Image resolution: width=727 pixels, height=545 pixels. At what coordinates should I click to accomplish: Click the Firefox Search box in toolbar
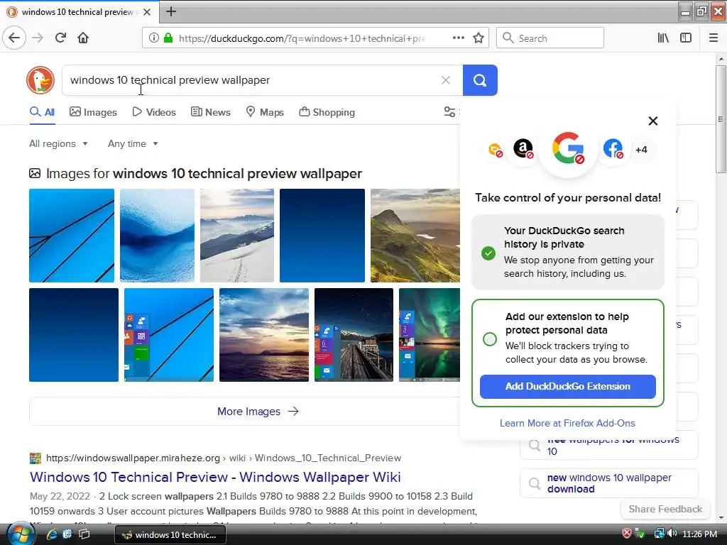pos(550,38)
